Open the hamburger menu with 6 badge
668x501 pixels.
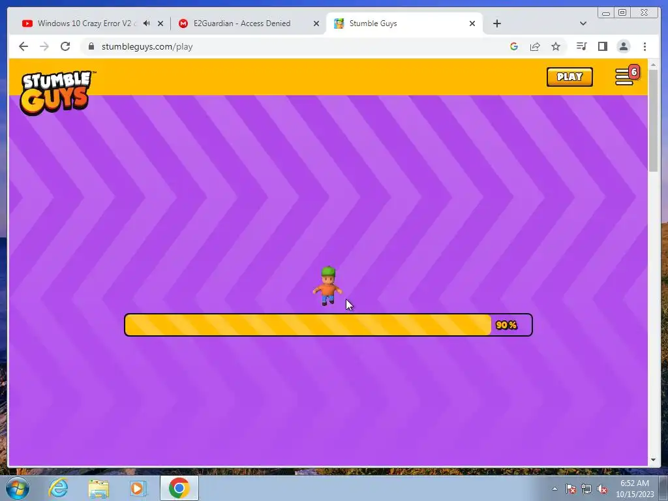click(x=627, y=76)
